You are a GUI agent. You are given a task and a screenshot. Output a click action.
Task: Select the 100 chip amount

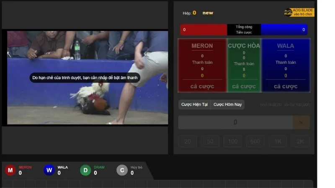[232, 141]
